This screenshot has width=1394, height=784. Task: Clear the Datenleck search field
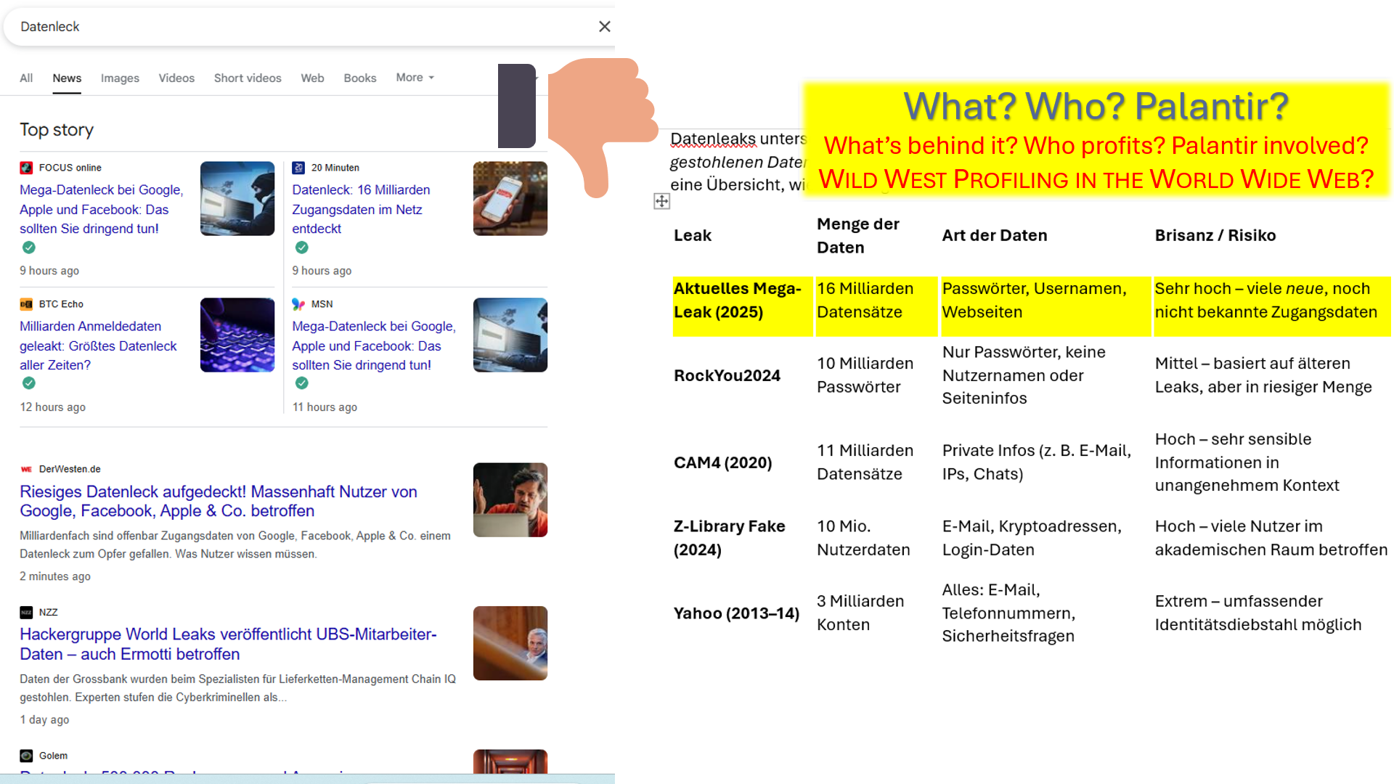(x=604, y=27)
